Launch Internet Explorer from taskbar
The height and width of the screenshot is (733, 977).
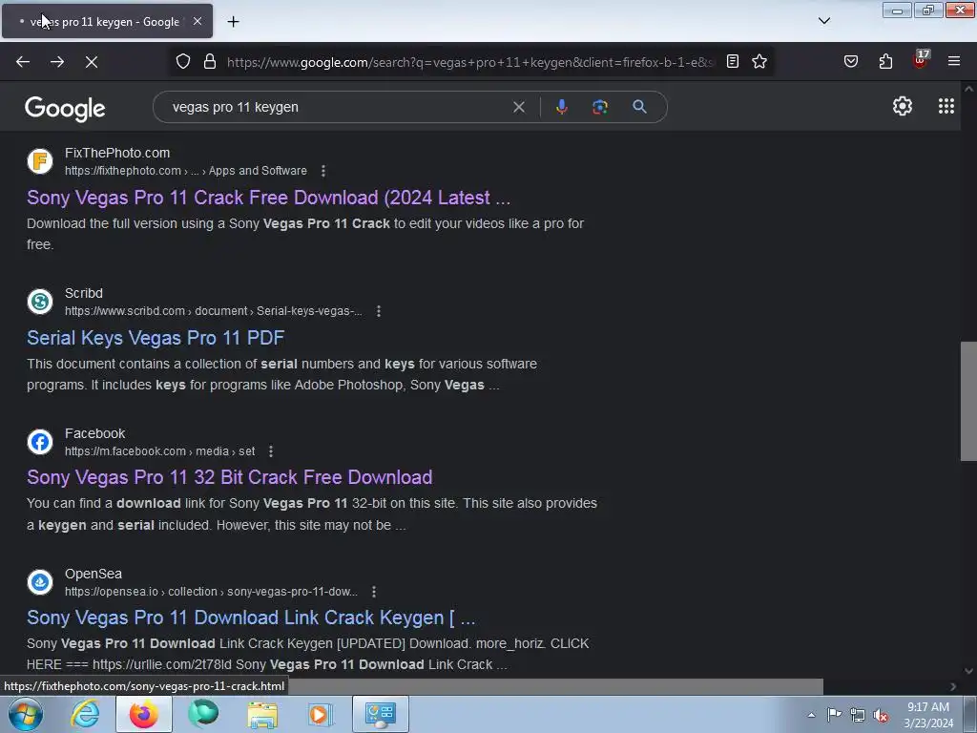click(85, 714)
